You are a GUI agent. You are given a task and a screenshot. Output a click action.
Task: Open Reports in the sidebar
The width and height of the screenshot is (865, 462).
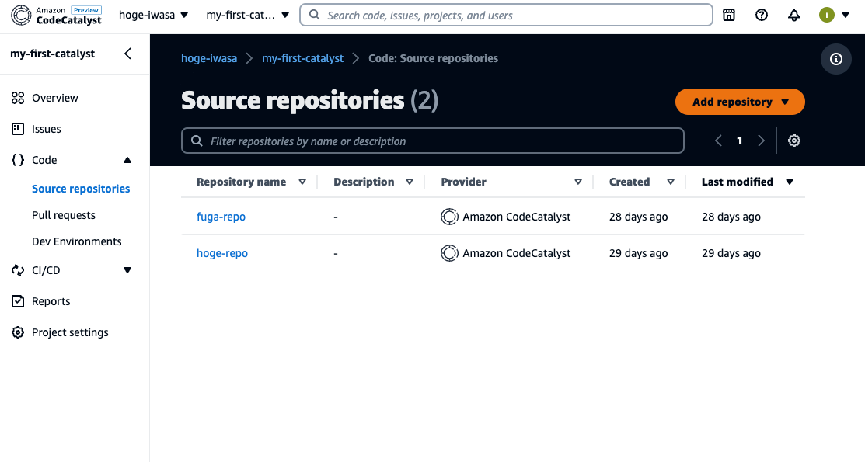click(x=51, y=301)
